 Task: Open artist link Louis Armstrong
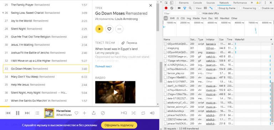pos(126,19)
